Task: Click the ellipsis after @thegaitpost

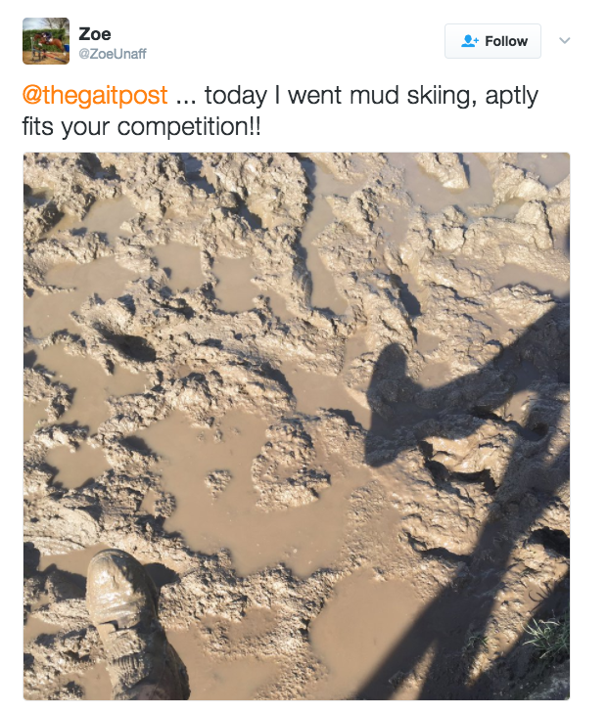Action: (186, 96)
